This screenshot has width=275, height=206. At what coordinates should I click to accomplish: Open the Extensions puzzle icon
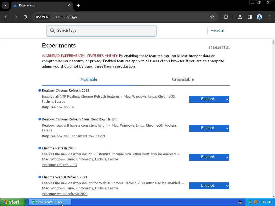pyautogui.click(x=226, y=17)
